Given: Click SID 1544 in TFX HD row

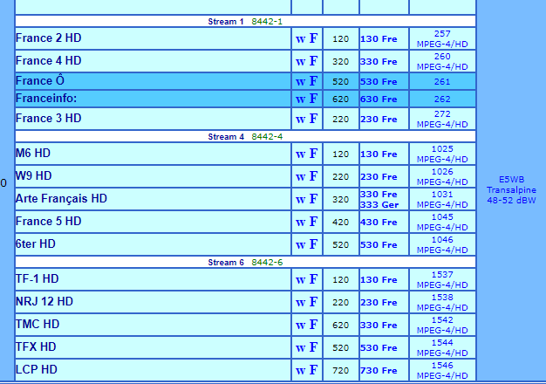Looking at the screenshot, I should click(x=442, y=342).
